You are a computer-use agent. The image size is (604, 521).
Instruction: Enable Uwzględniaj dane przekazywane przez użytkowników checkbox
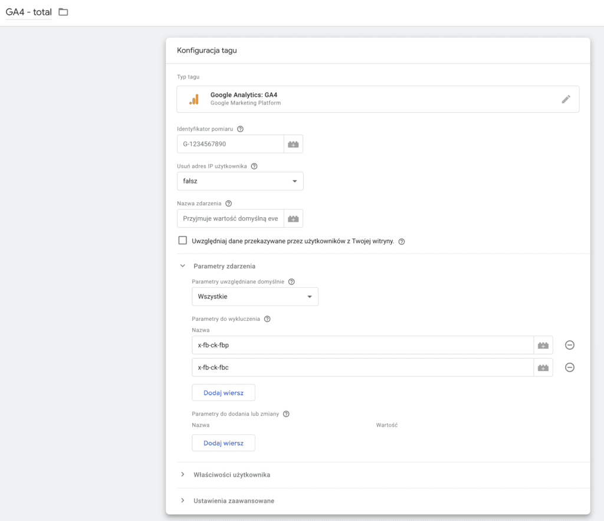[183, 241]
